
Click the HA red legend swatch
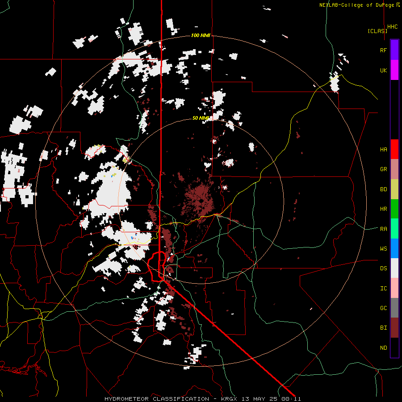(x=394, y=149)
